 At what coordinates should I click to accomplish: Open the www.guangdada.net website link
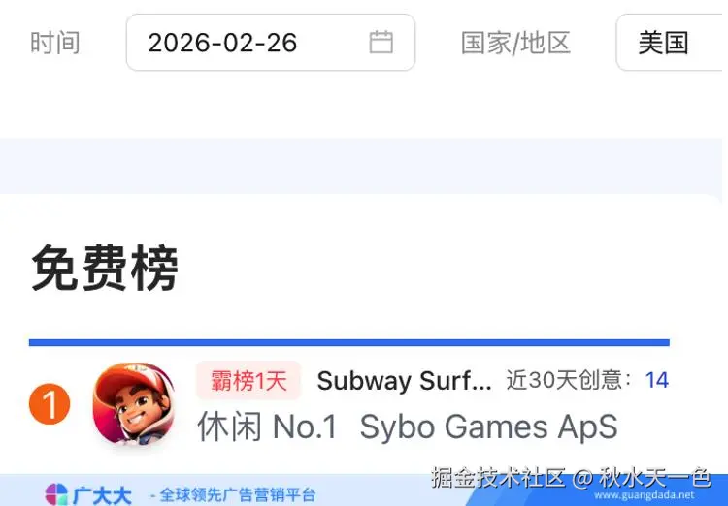pyautogui.click(x=645, y=495)
